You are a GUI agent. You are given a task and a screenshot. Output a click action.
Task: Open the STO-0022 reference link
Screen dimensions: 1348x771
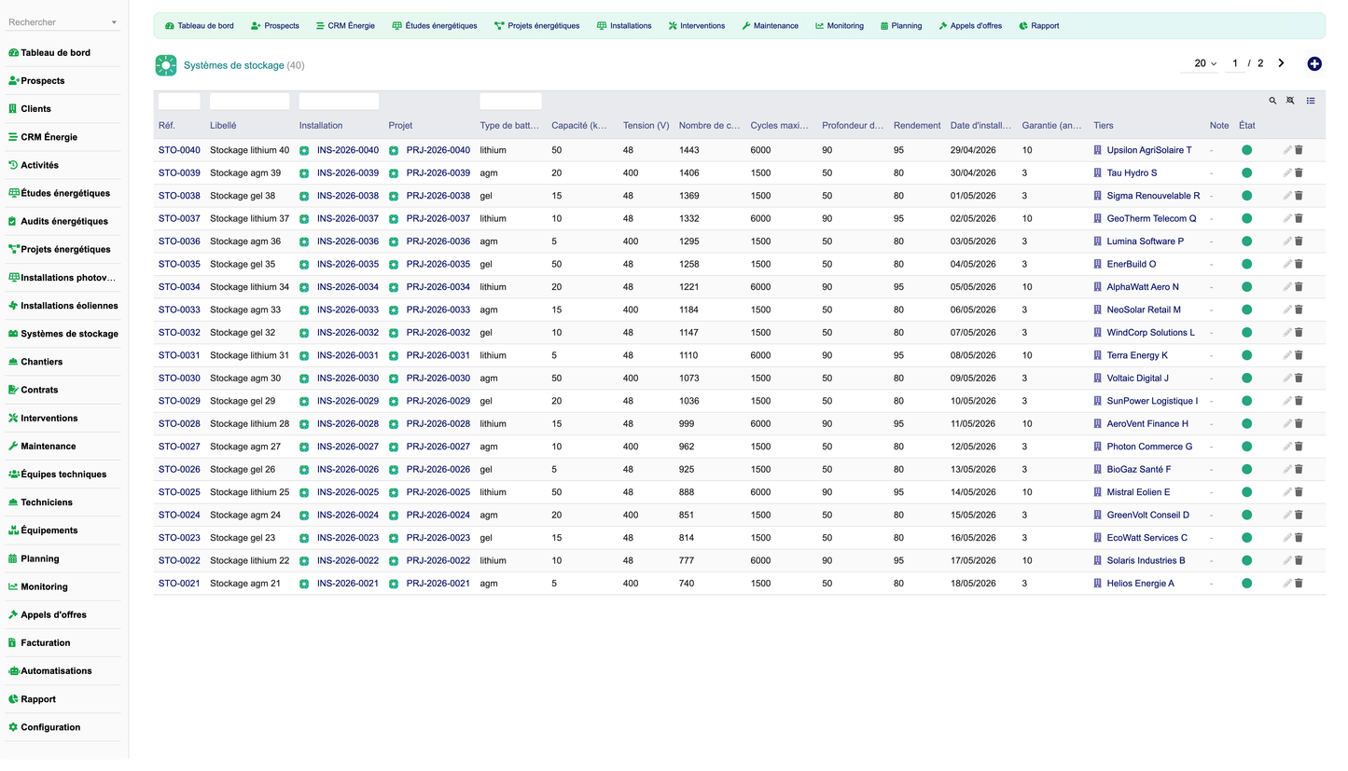179,560
